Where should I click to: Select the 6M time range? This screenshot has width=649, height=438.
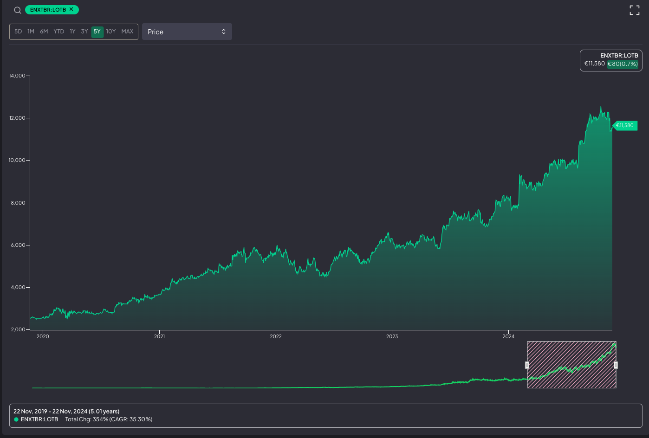[x=44, y=32]
